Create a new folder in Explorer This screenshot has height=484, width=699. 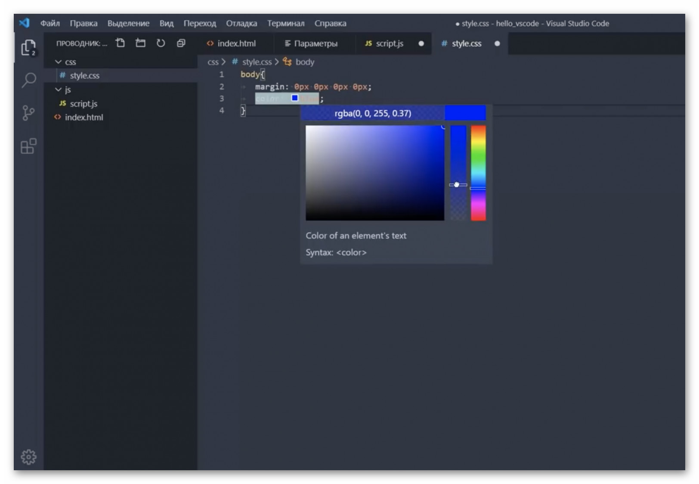click(x=140, y=43)
